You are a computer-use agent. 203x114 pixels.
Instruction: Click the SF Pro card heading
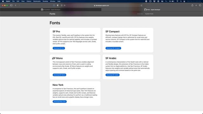pos(56,32)
